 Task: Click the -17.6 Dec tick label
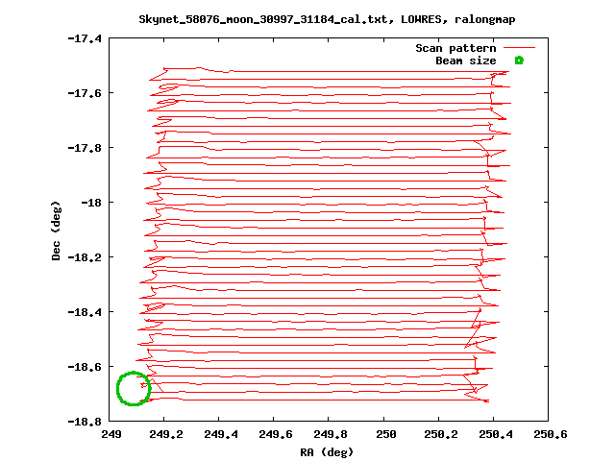click(85, 93)
